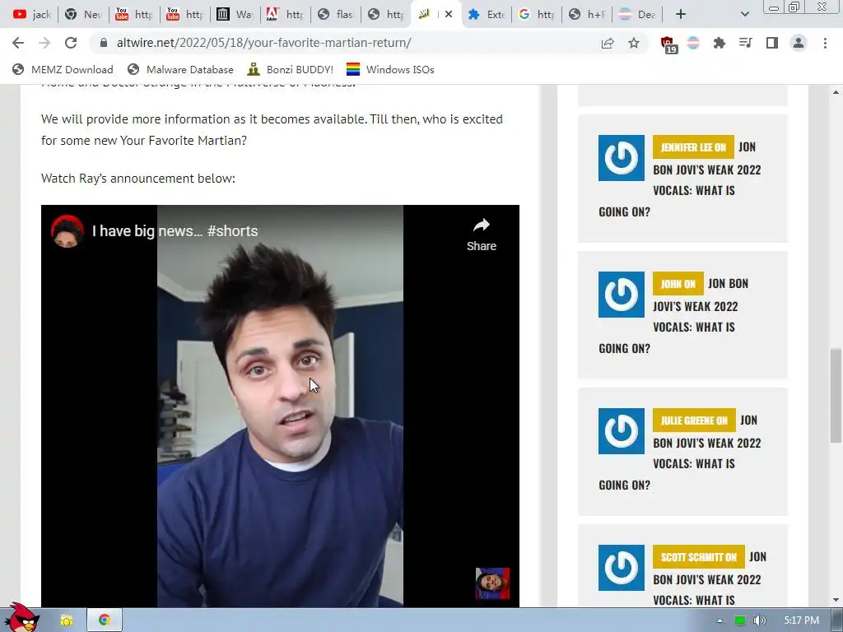
Task: Click the browser forward arrow
Action: (x=44, y=43)
